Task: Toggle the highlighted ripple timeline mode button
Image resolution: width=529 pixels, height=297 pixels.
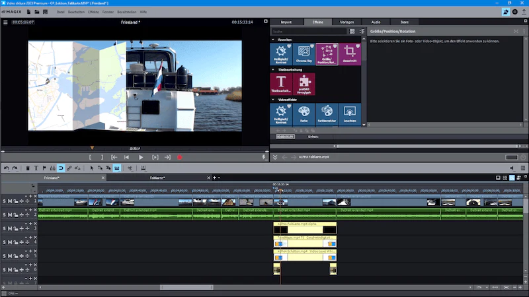Action: tap(117, 168)
